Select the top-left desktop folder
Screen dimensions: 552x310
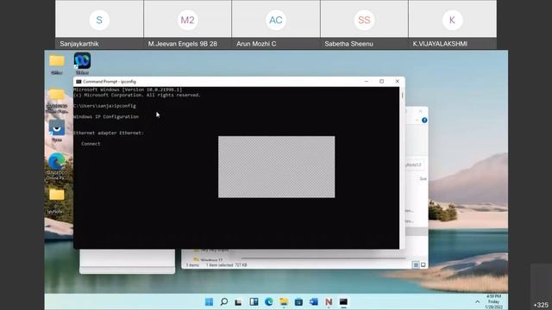(x=57, y=64)
